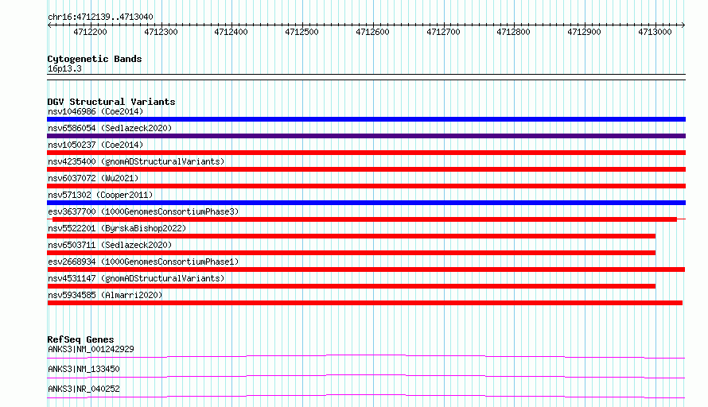The height and width of the screenshot is (407, 708).
Task: Open nsv5934585 (Almarri2020) label
Action: 105,295
